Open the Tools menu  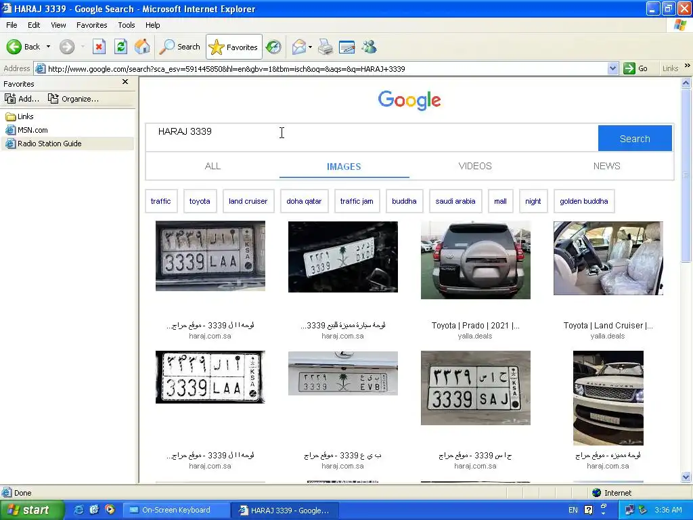pyautogui.click(x=126, y=25)
